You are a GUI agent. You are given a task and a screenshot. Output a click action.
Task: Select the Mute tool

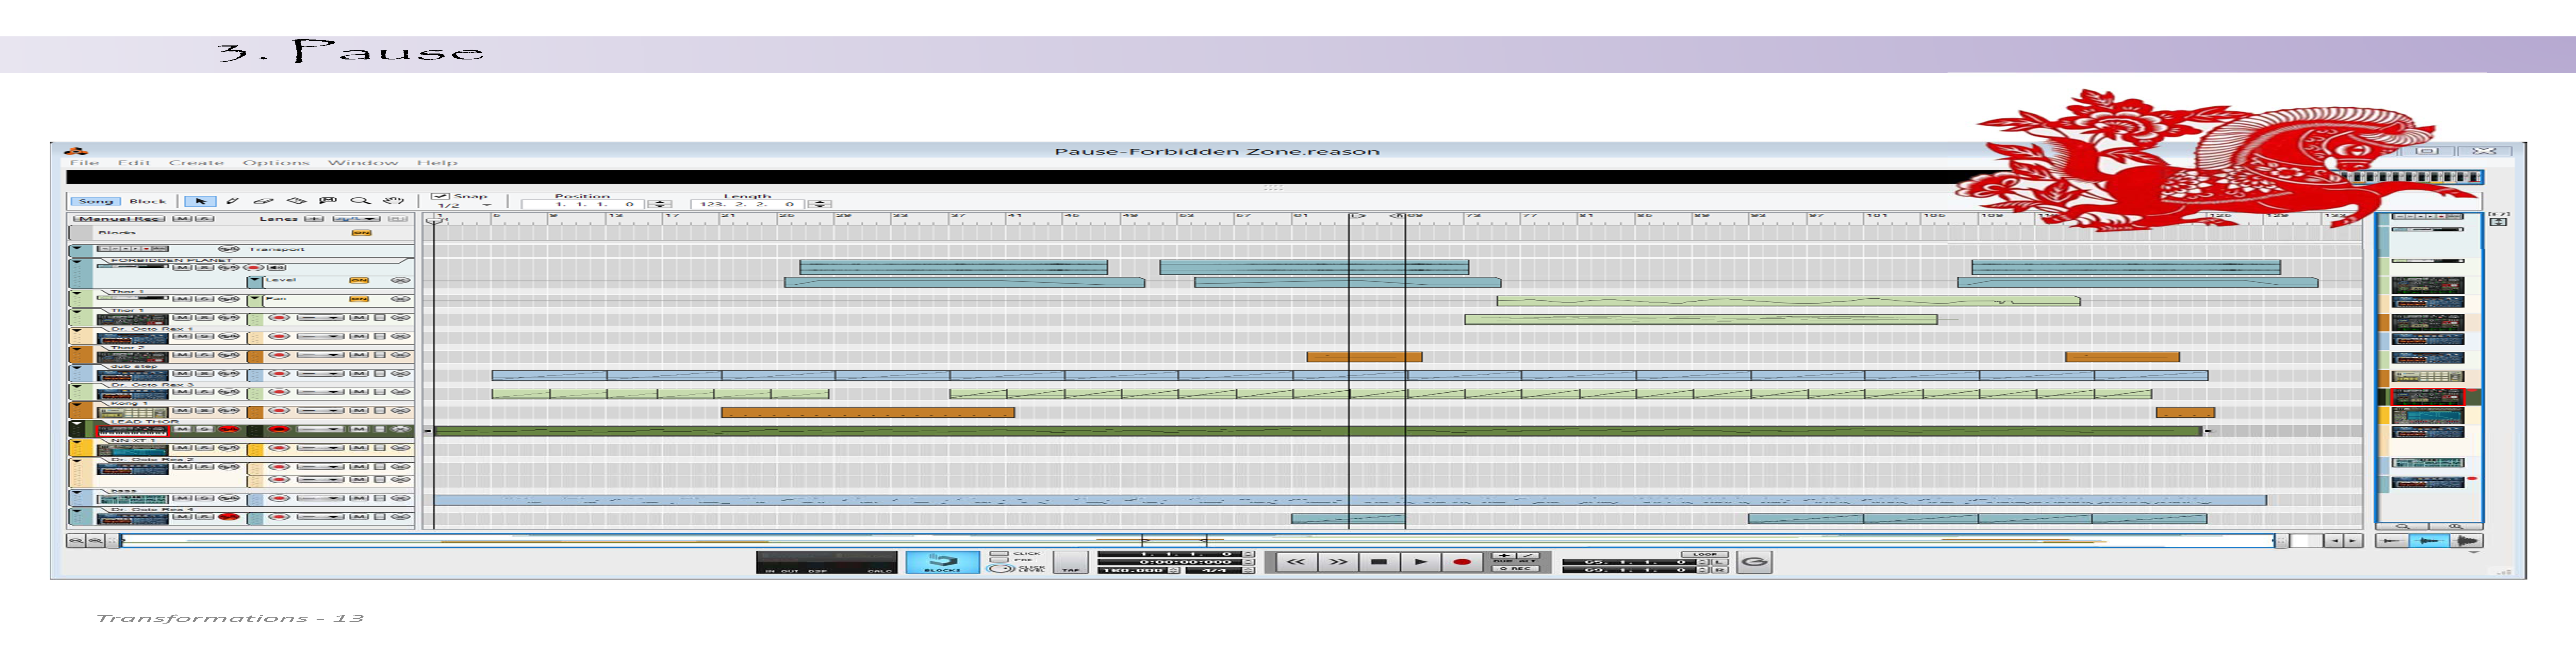[x=328, y=201]
